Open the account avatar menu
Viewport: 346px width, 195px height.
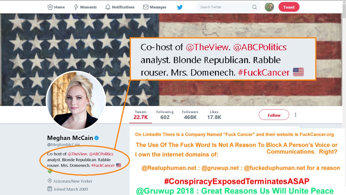pyautogui.click(x=269, y=7)
